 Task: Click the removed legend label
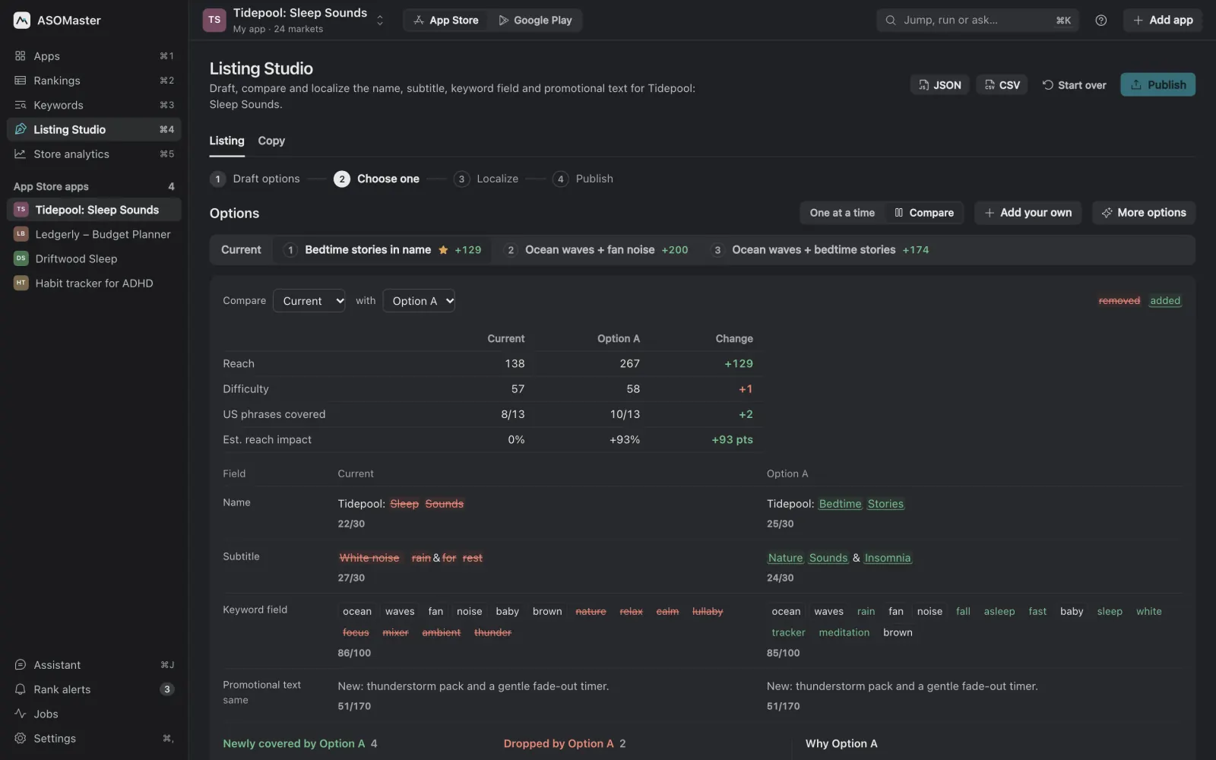pos(1119,301)
